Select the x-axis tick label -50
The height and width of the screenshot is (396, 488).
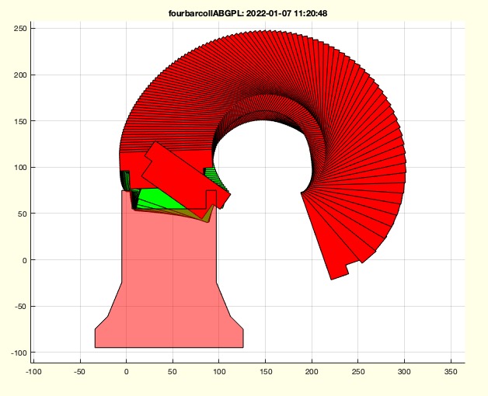[x=79, y=372]
